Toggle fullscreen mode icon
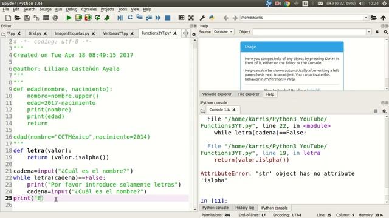389x218 pixels. point(191,18)
